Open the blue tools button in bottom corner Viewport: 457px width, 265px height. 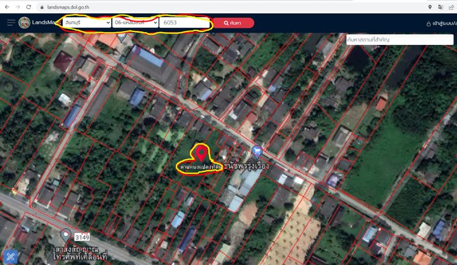click(x=10, y=256)
